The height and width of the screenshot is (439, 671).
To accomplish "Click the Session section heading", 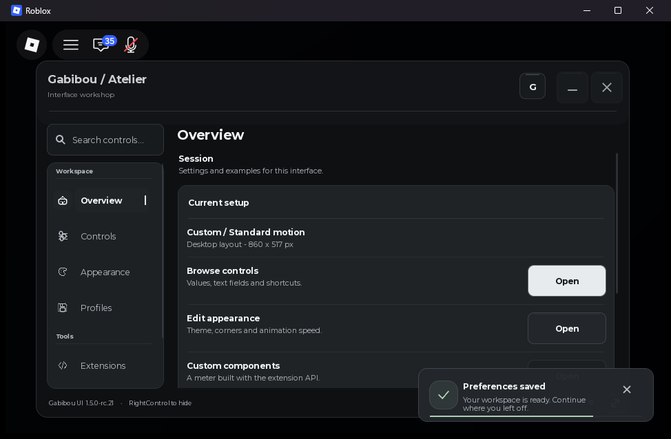I will tap(196, 158).
